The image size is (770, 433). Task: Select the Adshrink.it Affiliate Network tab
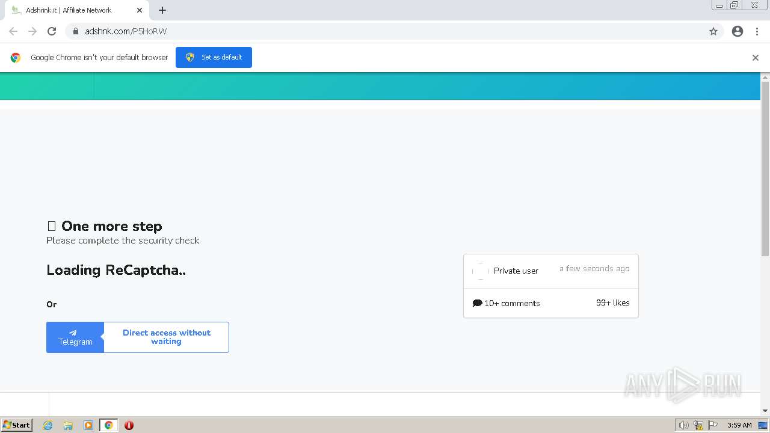coord(76,10)
